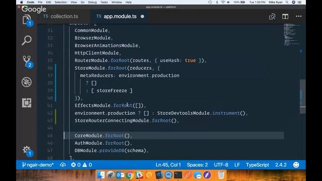Viewport: 322px width, 181px height.
Task: Change indentation via Spaces: 2
Action: 197,165
